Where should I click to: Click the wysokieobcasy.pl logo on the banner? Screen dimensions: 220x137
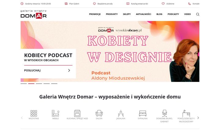click(129, 30)
